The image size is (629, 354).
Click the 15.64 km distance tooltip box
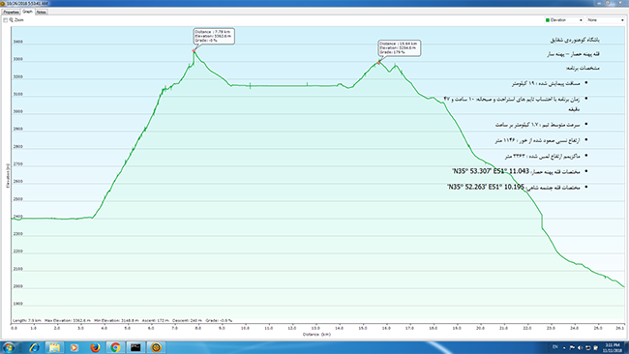399,48
